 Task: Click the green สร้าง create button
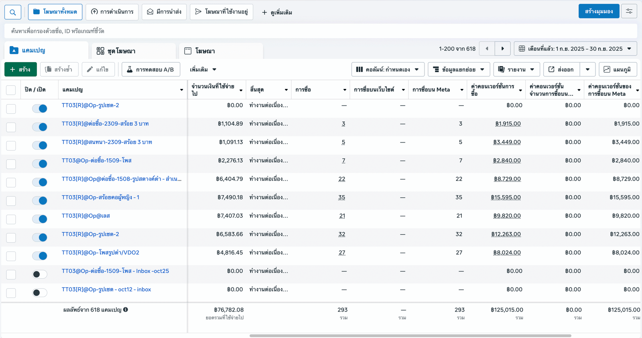click(x=20, y=69)
